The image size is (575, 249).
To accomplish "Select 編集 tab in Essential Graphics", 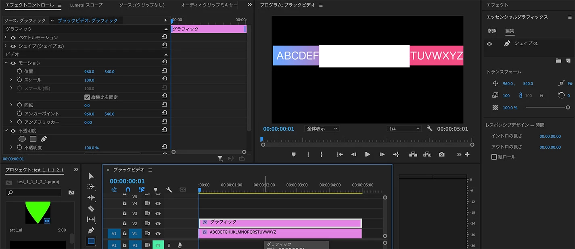I will [x=510, y=31].
